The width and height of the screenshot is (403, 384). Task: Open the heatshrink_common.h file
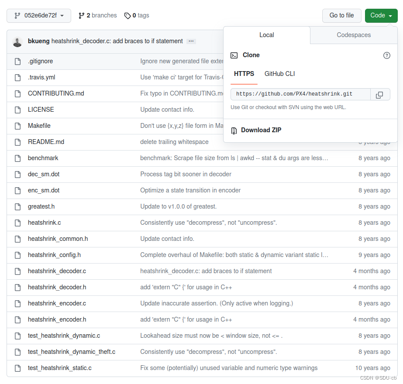(58, 239)
